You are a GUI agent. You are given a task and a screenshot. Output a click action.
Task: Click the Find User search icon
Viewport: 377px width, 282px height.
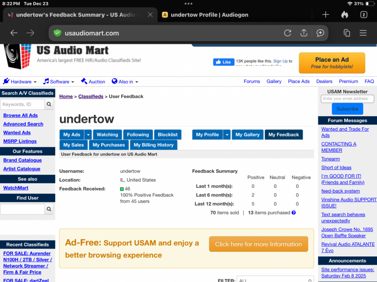point(49,209)
